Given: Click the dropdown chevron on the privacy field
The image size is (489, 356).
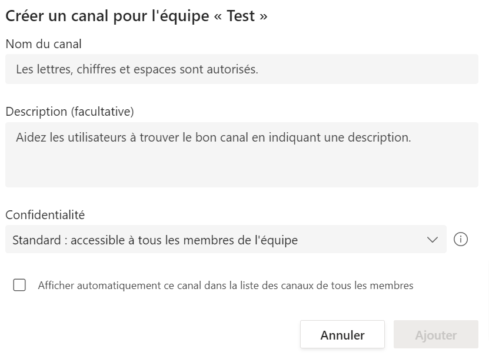Looking at the screenshot, I should point(432,239).
